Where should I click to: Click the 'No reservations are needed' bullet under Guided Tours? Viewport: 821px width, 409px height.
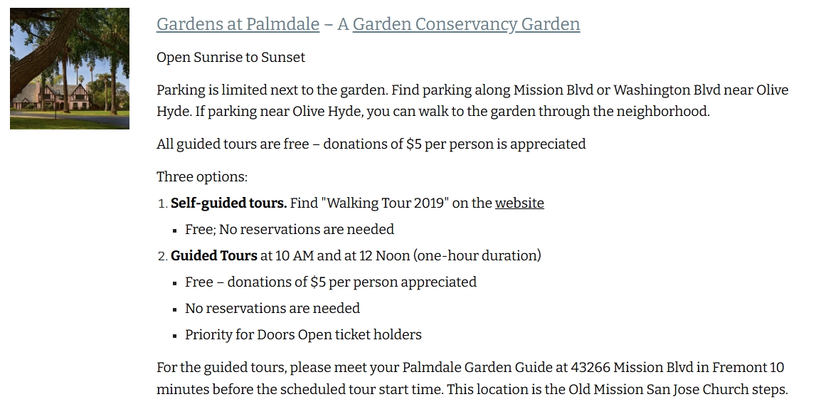point(272,309)
